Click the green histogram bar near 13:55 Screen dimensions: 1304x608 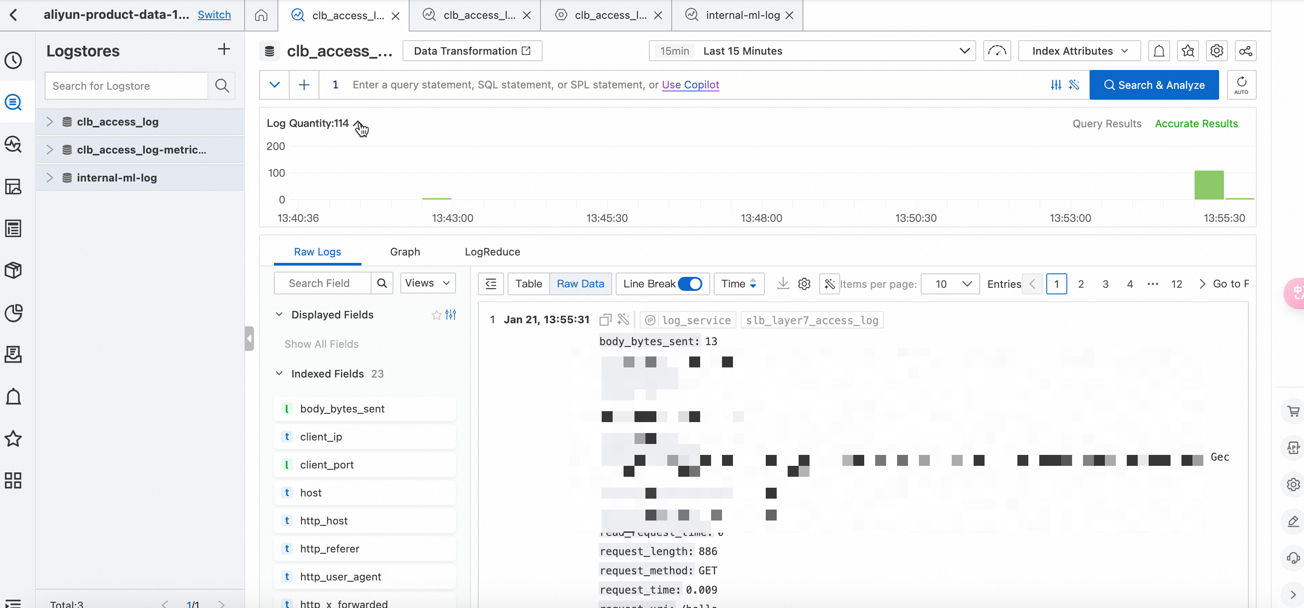1209,185
